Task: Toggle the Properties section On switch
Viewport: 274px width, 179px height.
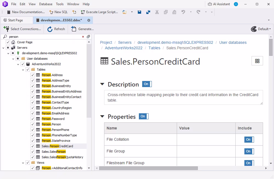Action: coord(144,116)
